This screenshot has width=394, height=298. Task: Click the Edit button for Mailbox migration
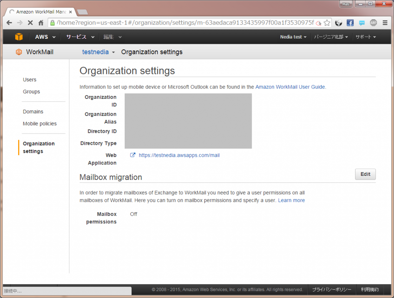click(366, 174)
